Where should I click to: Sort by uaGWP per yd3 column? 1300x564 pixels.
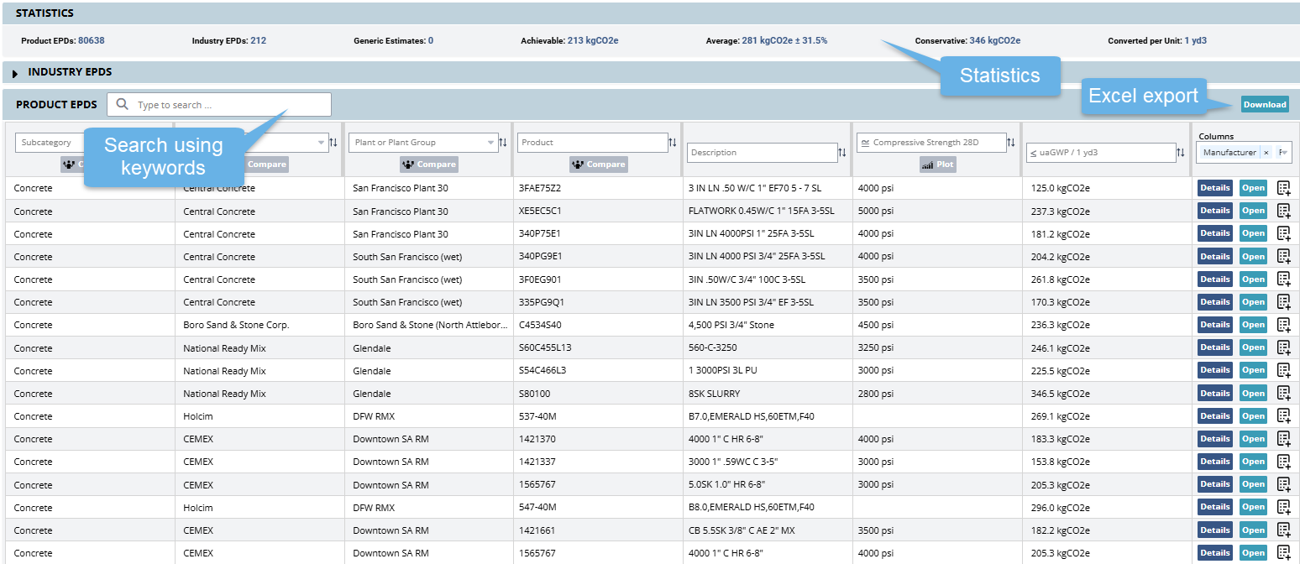tap(1181, 153)
